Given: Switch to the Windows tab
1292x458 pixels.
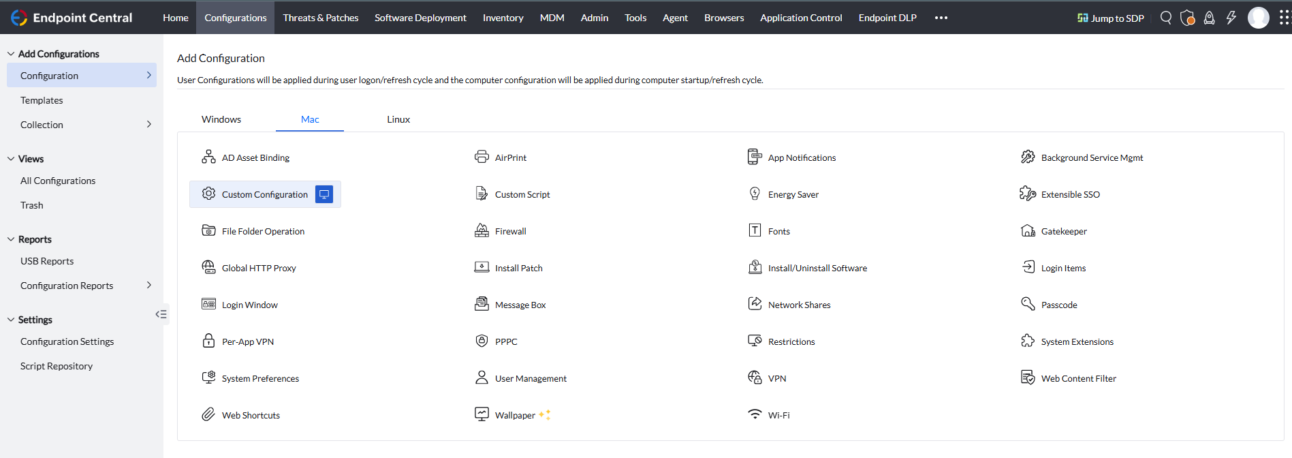Looking at the screenshot, I should (x=221, y=119).
